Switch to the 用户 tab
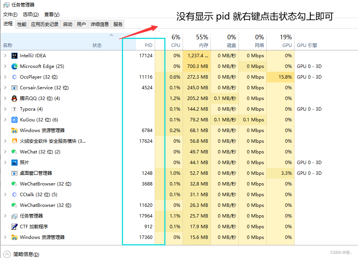This screenshot has width=358, height=258. click(x=81, y=24)
